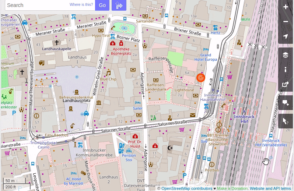Open the map key info button
The height and width of the screenshot is (191, 294).
click(286, 70)
